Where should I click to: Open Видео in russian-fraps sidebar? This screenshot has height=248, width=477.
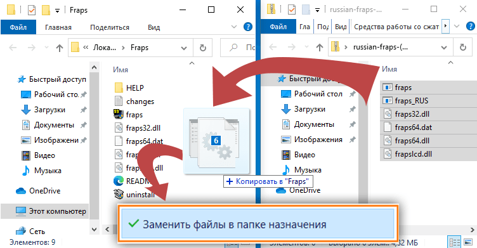tap(299, 155)
